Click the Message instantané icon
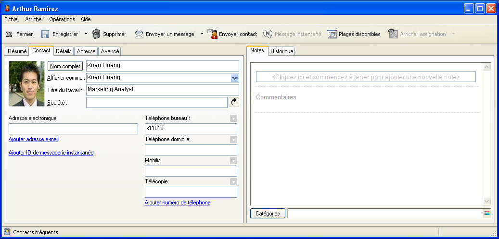This screenshot has width=499, height=239. (268, 34)
